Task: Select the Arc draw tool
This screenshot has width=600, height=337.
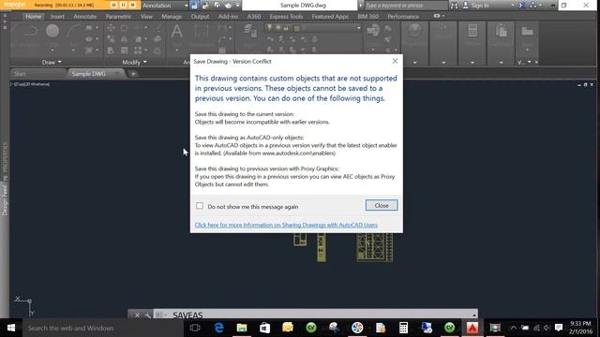Action: coord(73,31)
